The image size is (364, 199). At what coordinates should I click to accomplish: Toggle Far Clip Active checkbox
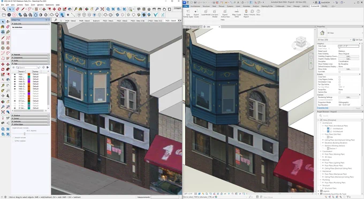point(339,85)
